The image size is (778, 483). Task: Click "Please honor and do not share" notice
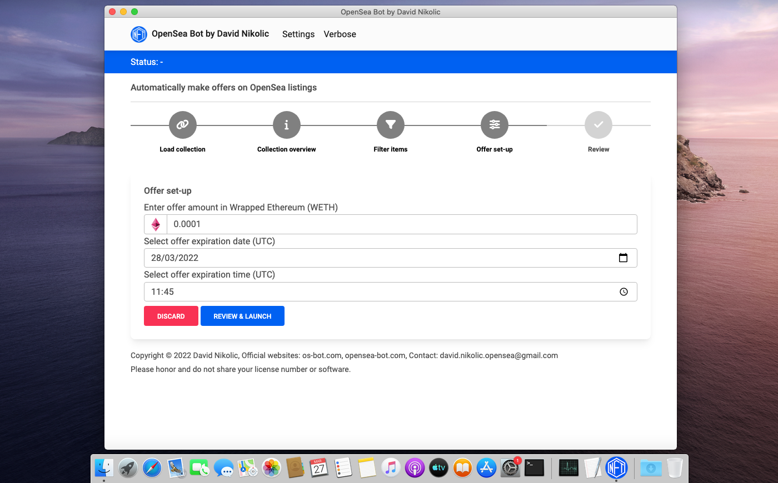pos(241,369)
